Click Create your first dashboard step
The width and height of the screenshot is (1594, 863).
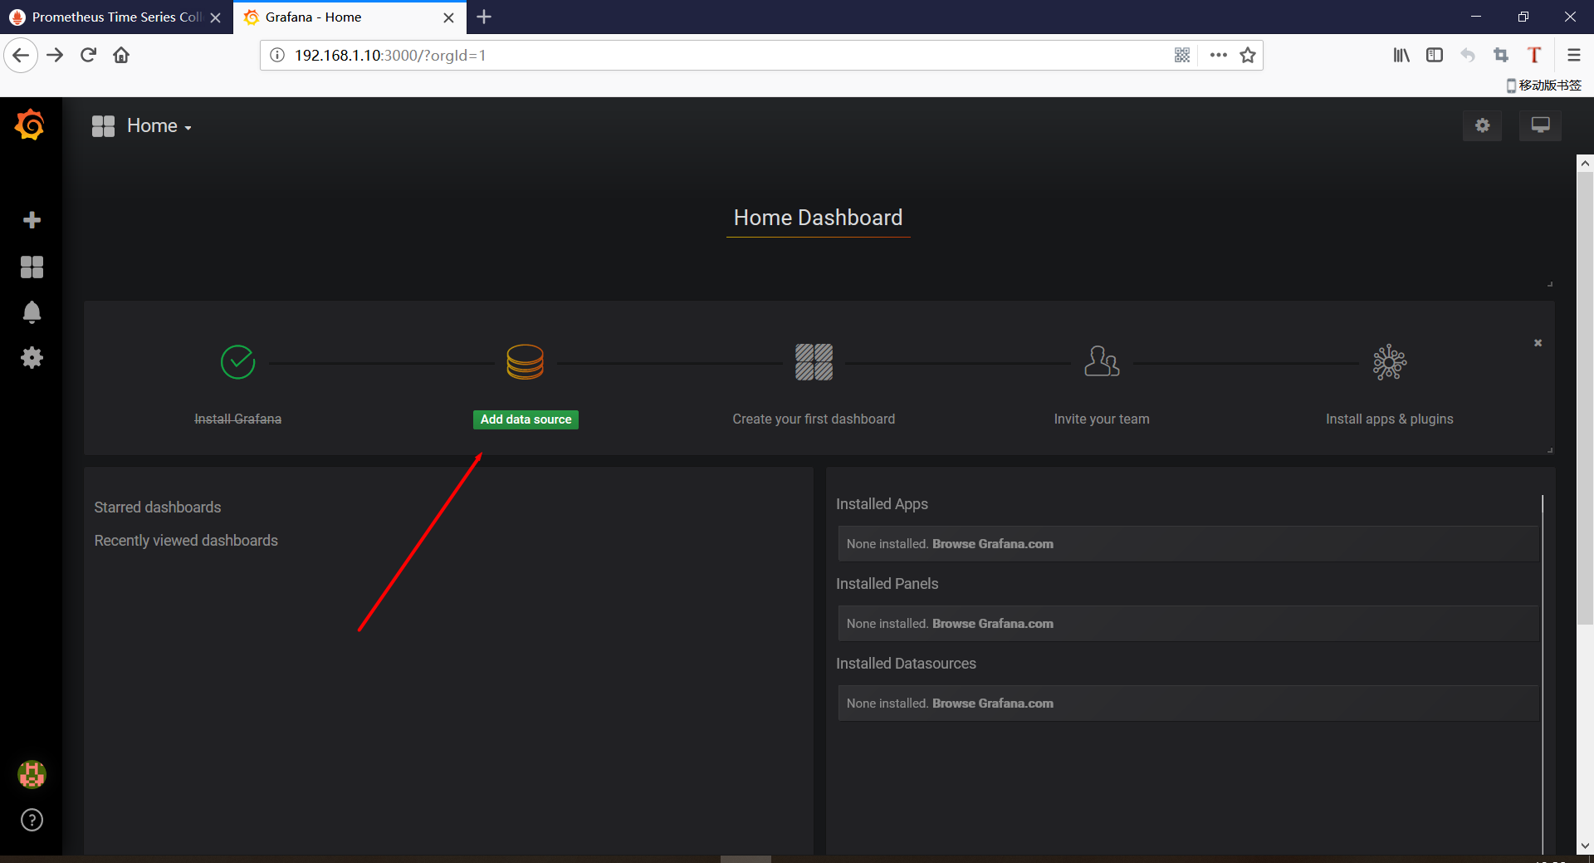tap(813, 419)
